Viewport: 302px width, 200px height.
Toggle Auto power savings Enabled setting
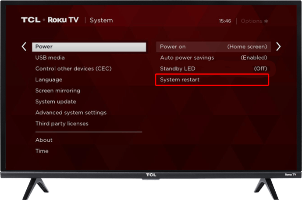(x=213, y=57)
